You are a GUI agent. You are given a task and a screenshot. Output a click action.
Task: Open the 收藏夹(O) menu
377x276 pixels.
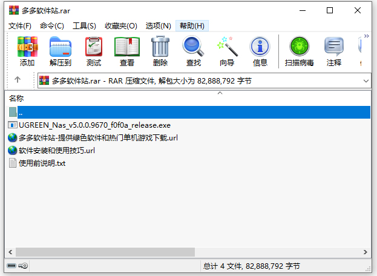point(121,26)
